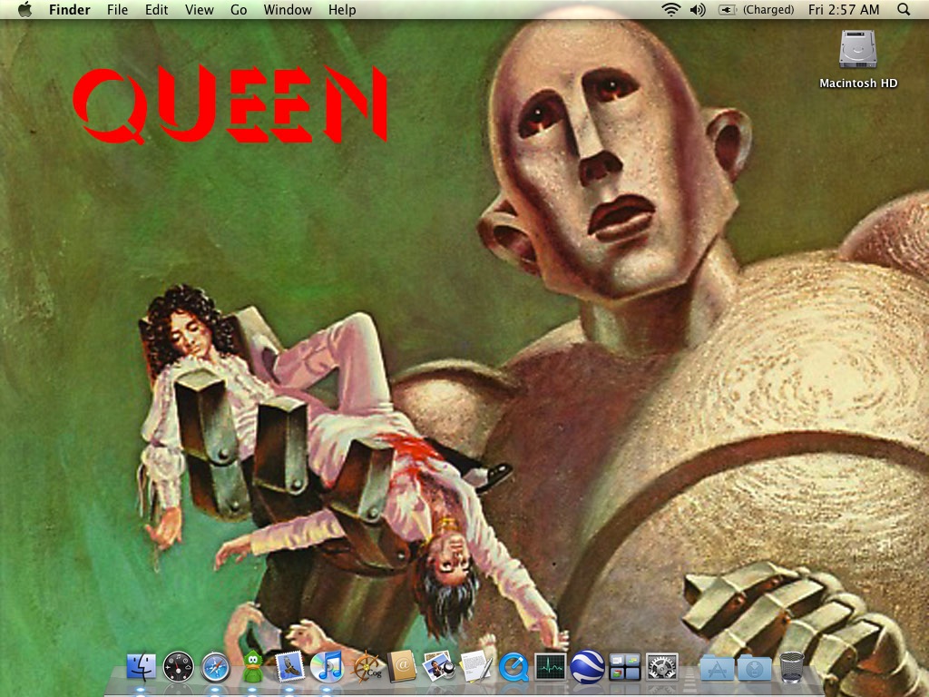Viewport: 929px width, 697px height.
Task: Open the File menu
Action: (117, 9)
